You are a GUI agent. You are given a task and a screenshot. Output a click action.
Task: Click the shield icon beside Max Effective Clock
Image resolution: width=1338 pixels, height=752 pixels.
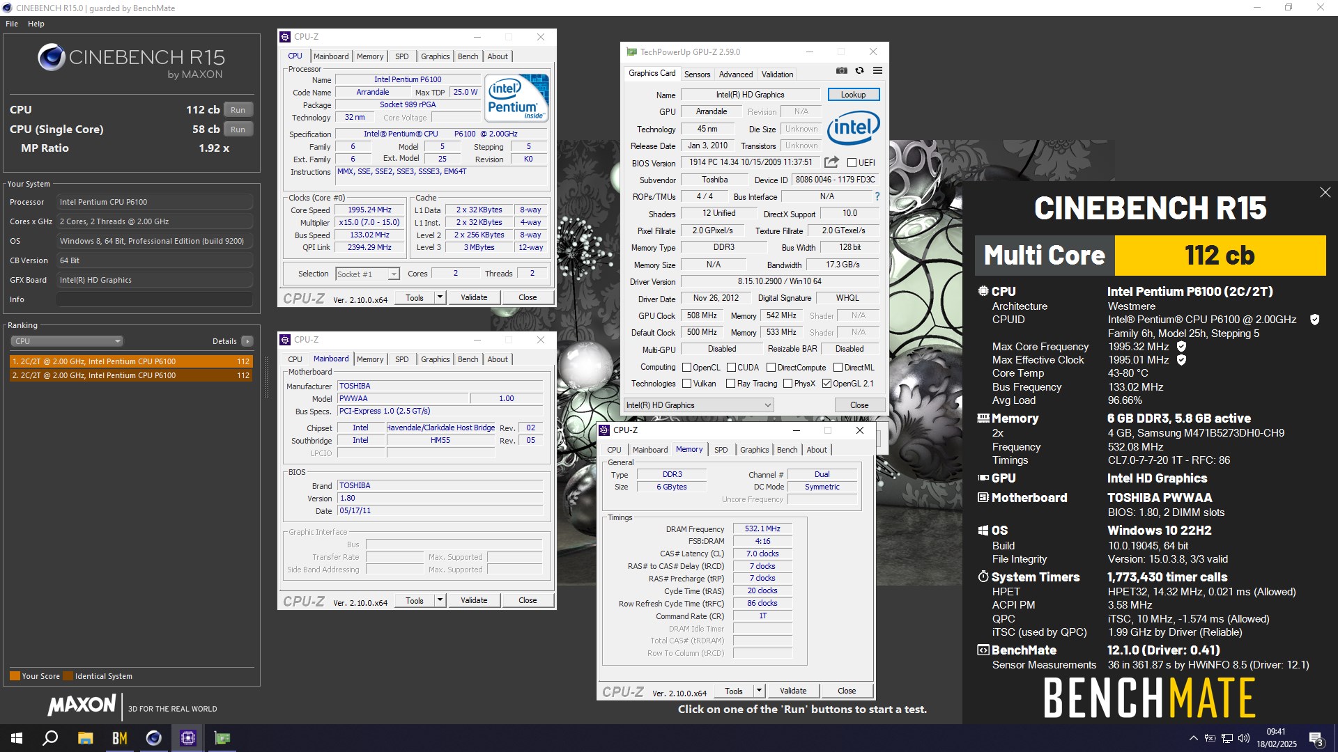[1181, 360]
